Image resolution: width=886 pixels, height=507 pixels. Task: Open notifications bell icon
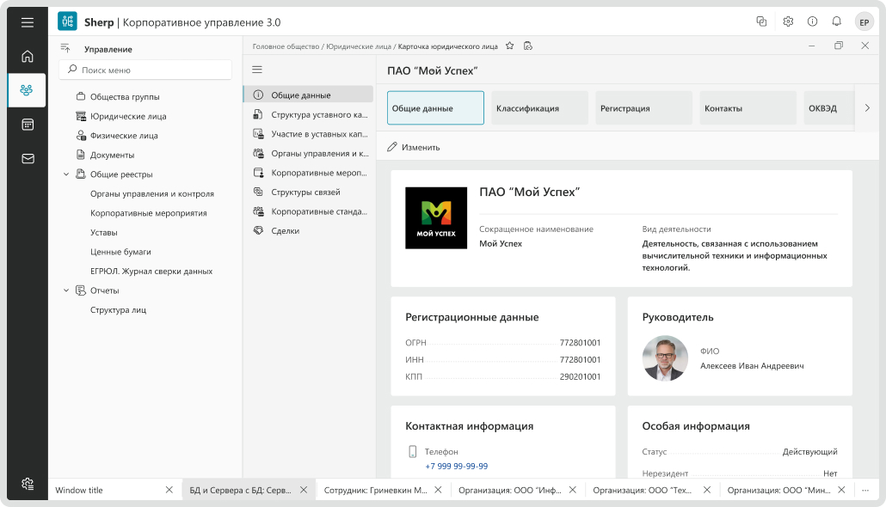(836, 22)
